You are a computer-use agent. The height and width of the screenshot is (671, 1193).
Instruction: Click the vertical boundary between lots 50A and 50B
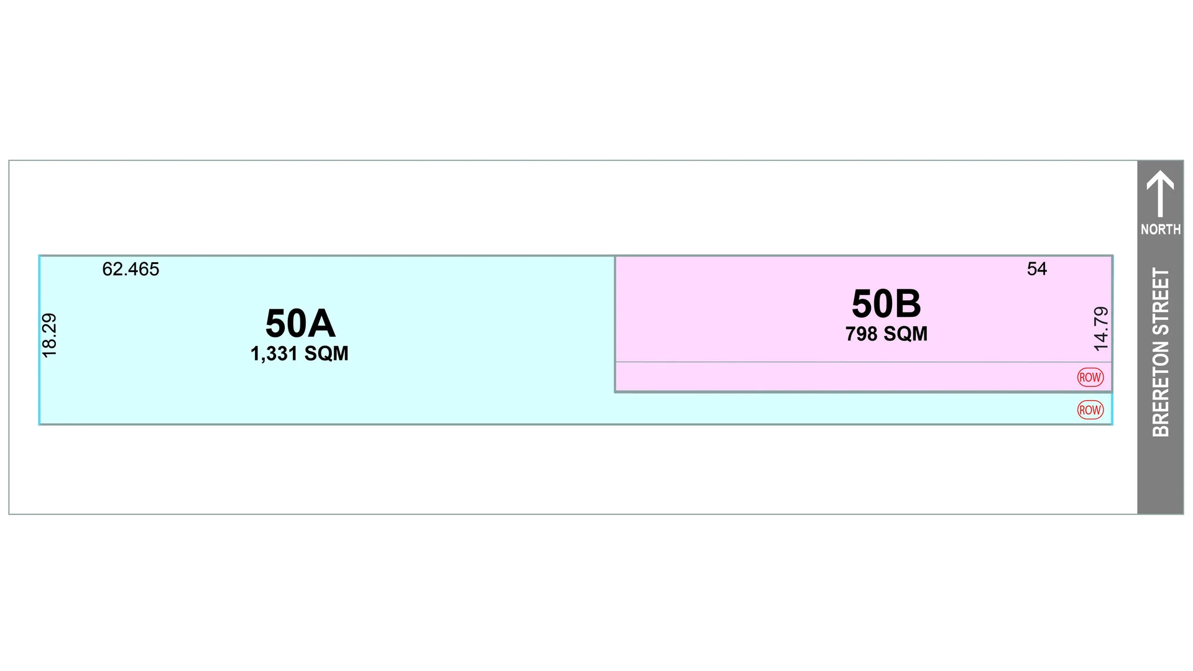615,323
